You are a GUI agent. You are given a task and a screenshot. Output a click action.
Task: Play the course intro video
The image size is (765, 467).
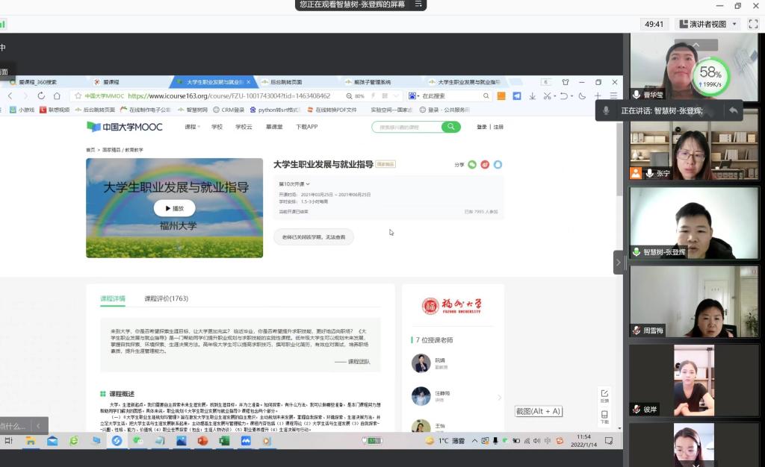pos(174,209)
